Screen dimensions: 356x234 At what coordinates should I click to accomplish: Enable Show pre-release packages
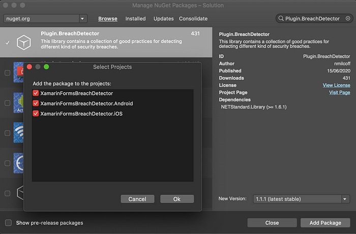click(x=9, y=223)
